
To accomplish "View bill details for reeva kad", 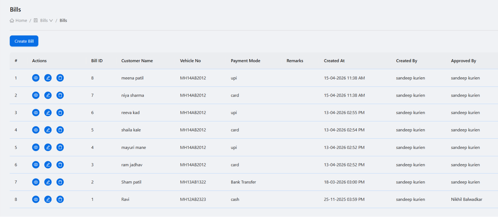I will pos(36,112).
